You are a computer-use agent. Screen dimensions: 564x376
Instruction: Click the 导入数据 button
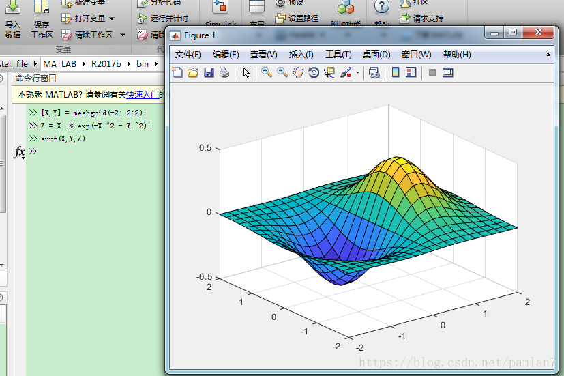click(13, 20)
